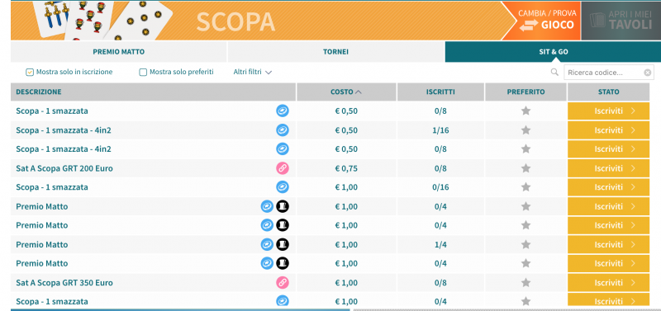661x311 pixels.
Task: Uncheck Mostra solo in iscrizione
Action: coord(30,73)
